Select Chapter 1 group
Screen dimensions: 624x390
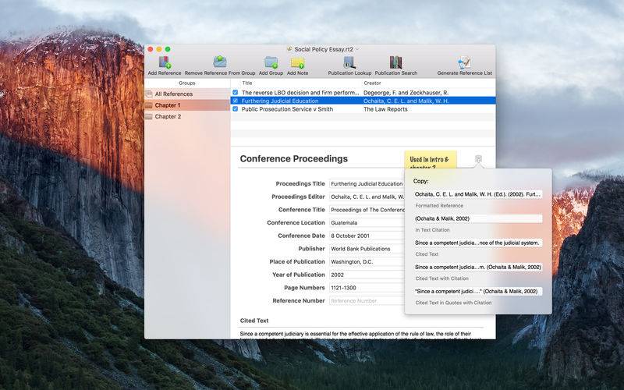point(187,105)
